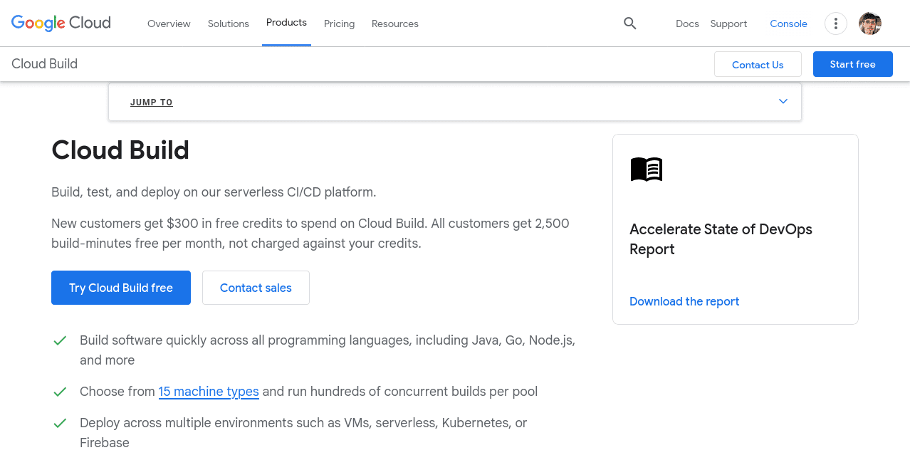Open the search magnifier icon

[629, 23]
